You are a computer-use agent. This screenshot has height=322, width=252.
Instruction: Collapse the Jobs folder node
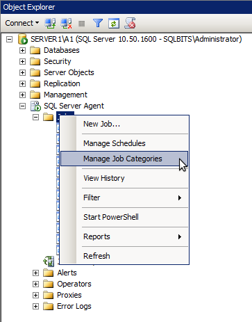[x=35, y=118]
